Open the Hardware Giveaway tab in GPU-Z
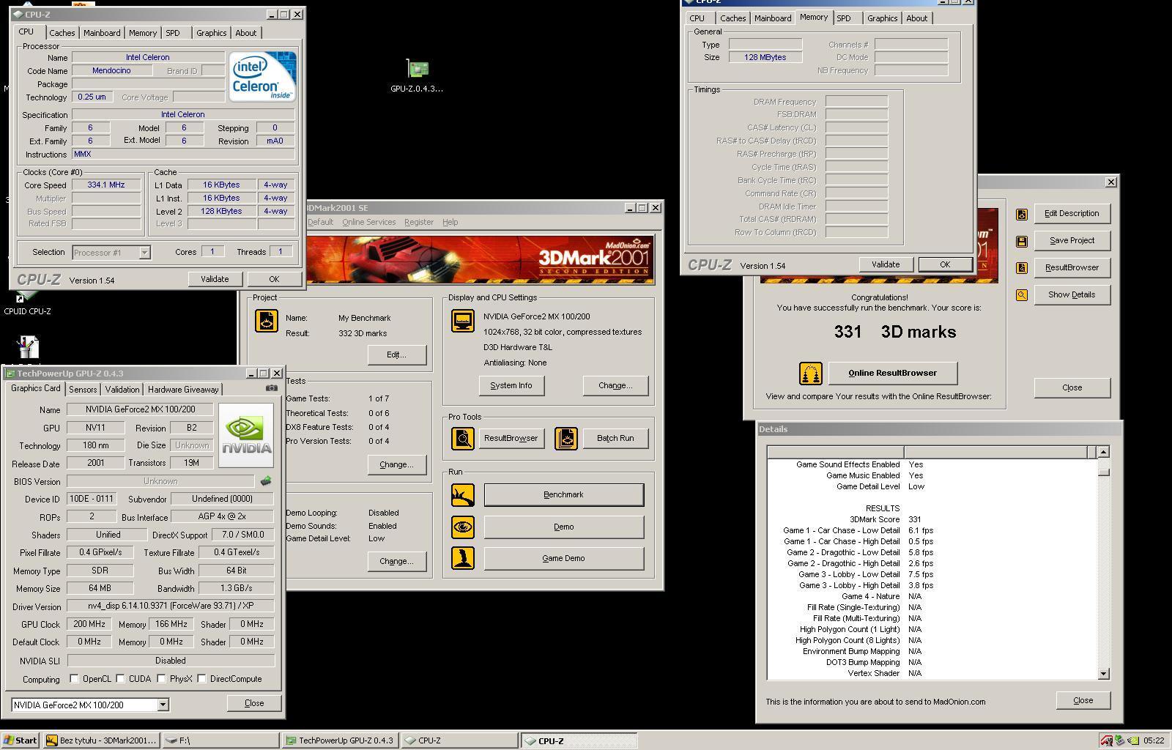The image size is (1172, 750). 183,390
